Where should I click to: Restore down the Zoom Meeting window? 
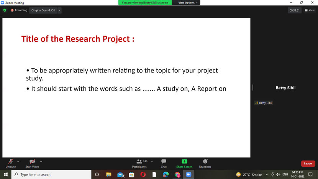point(302,3)
